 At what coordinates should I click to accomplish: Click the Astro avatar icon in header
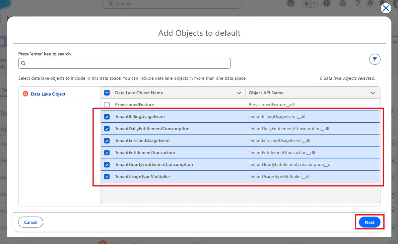(291, 3)
